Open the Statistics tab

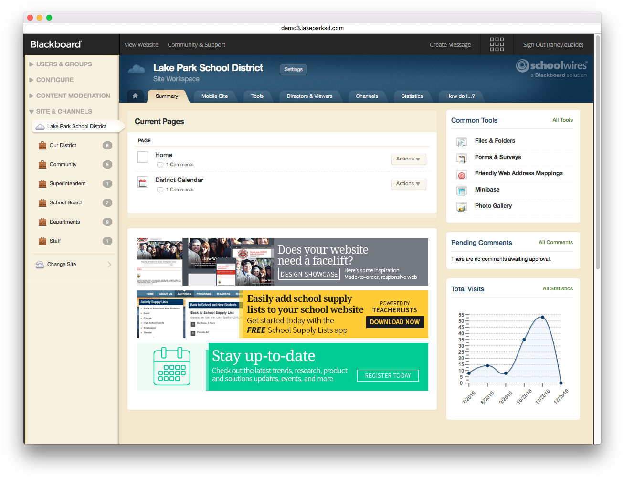(x=412, y=96)
